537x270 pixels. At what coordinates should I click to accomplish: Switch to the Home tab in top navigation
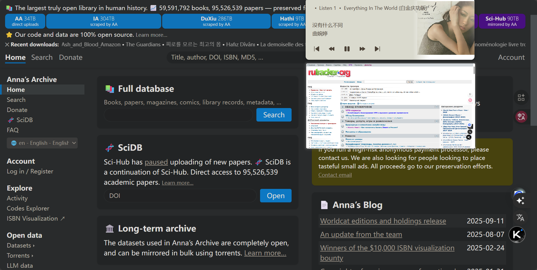pyautogui.click(x=15, y=58)
